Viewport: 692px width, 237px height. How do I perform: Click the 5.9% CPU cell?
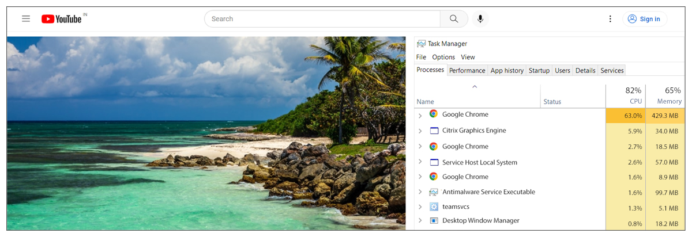click(x=625, y=131)
